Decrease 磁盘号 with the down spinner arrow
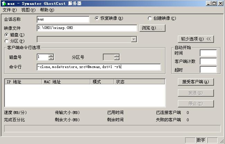The width and height of the screenshot is (225, 144). (x=51, y=59)
